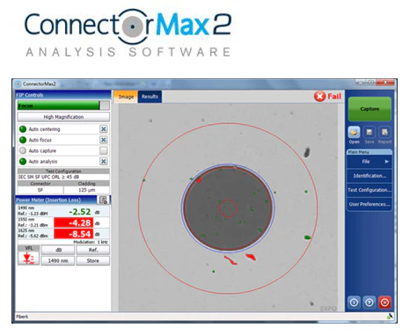This screenshot has width=417, height=335.
Task: Switch to the Results tab
Action: coord(150,97)
